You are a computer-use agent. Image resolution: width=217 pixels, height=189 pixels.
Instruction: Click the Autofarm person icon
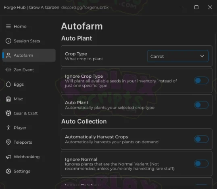pyautogui.click(x=8, y=55)
